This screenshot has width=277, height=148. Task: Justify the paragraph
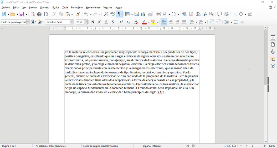point(184,22)
